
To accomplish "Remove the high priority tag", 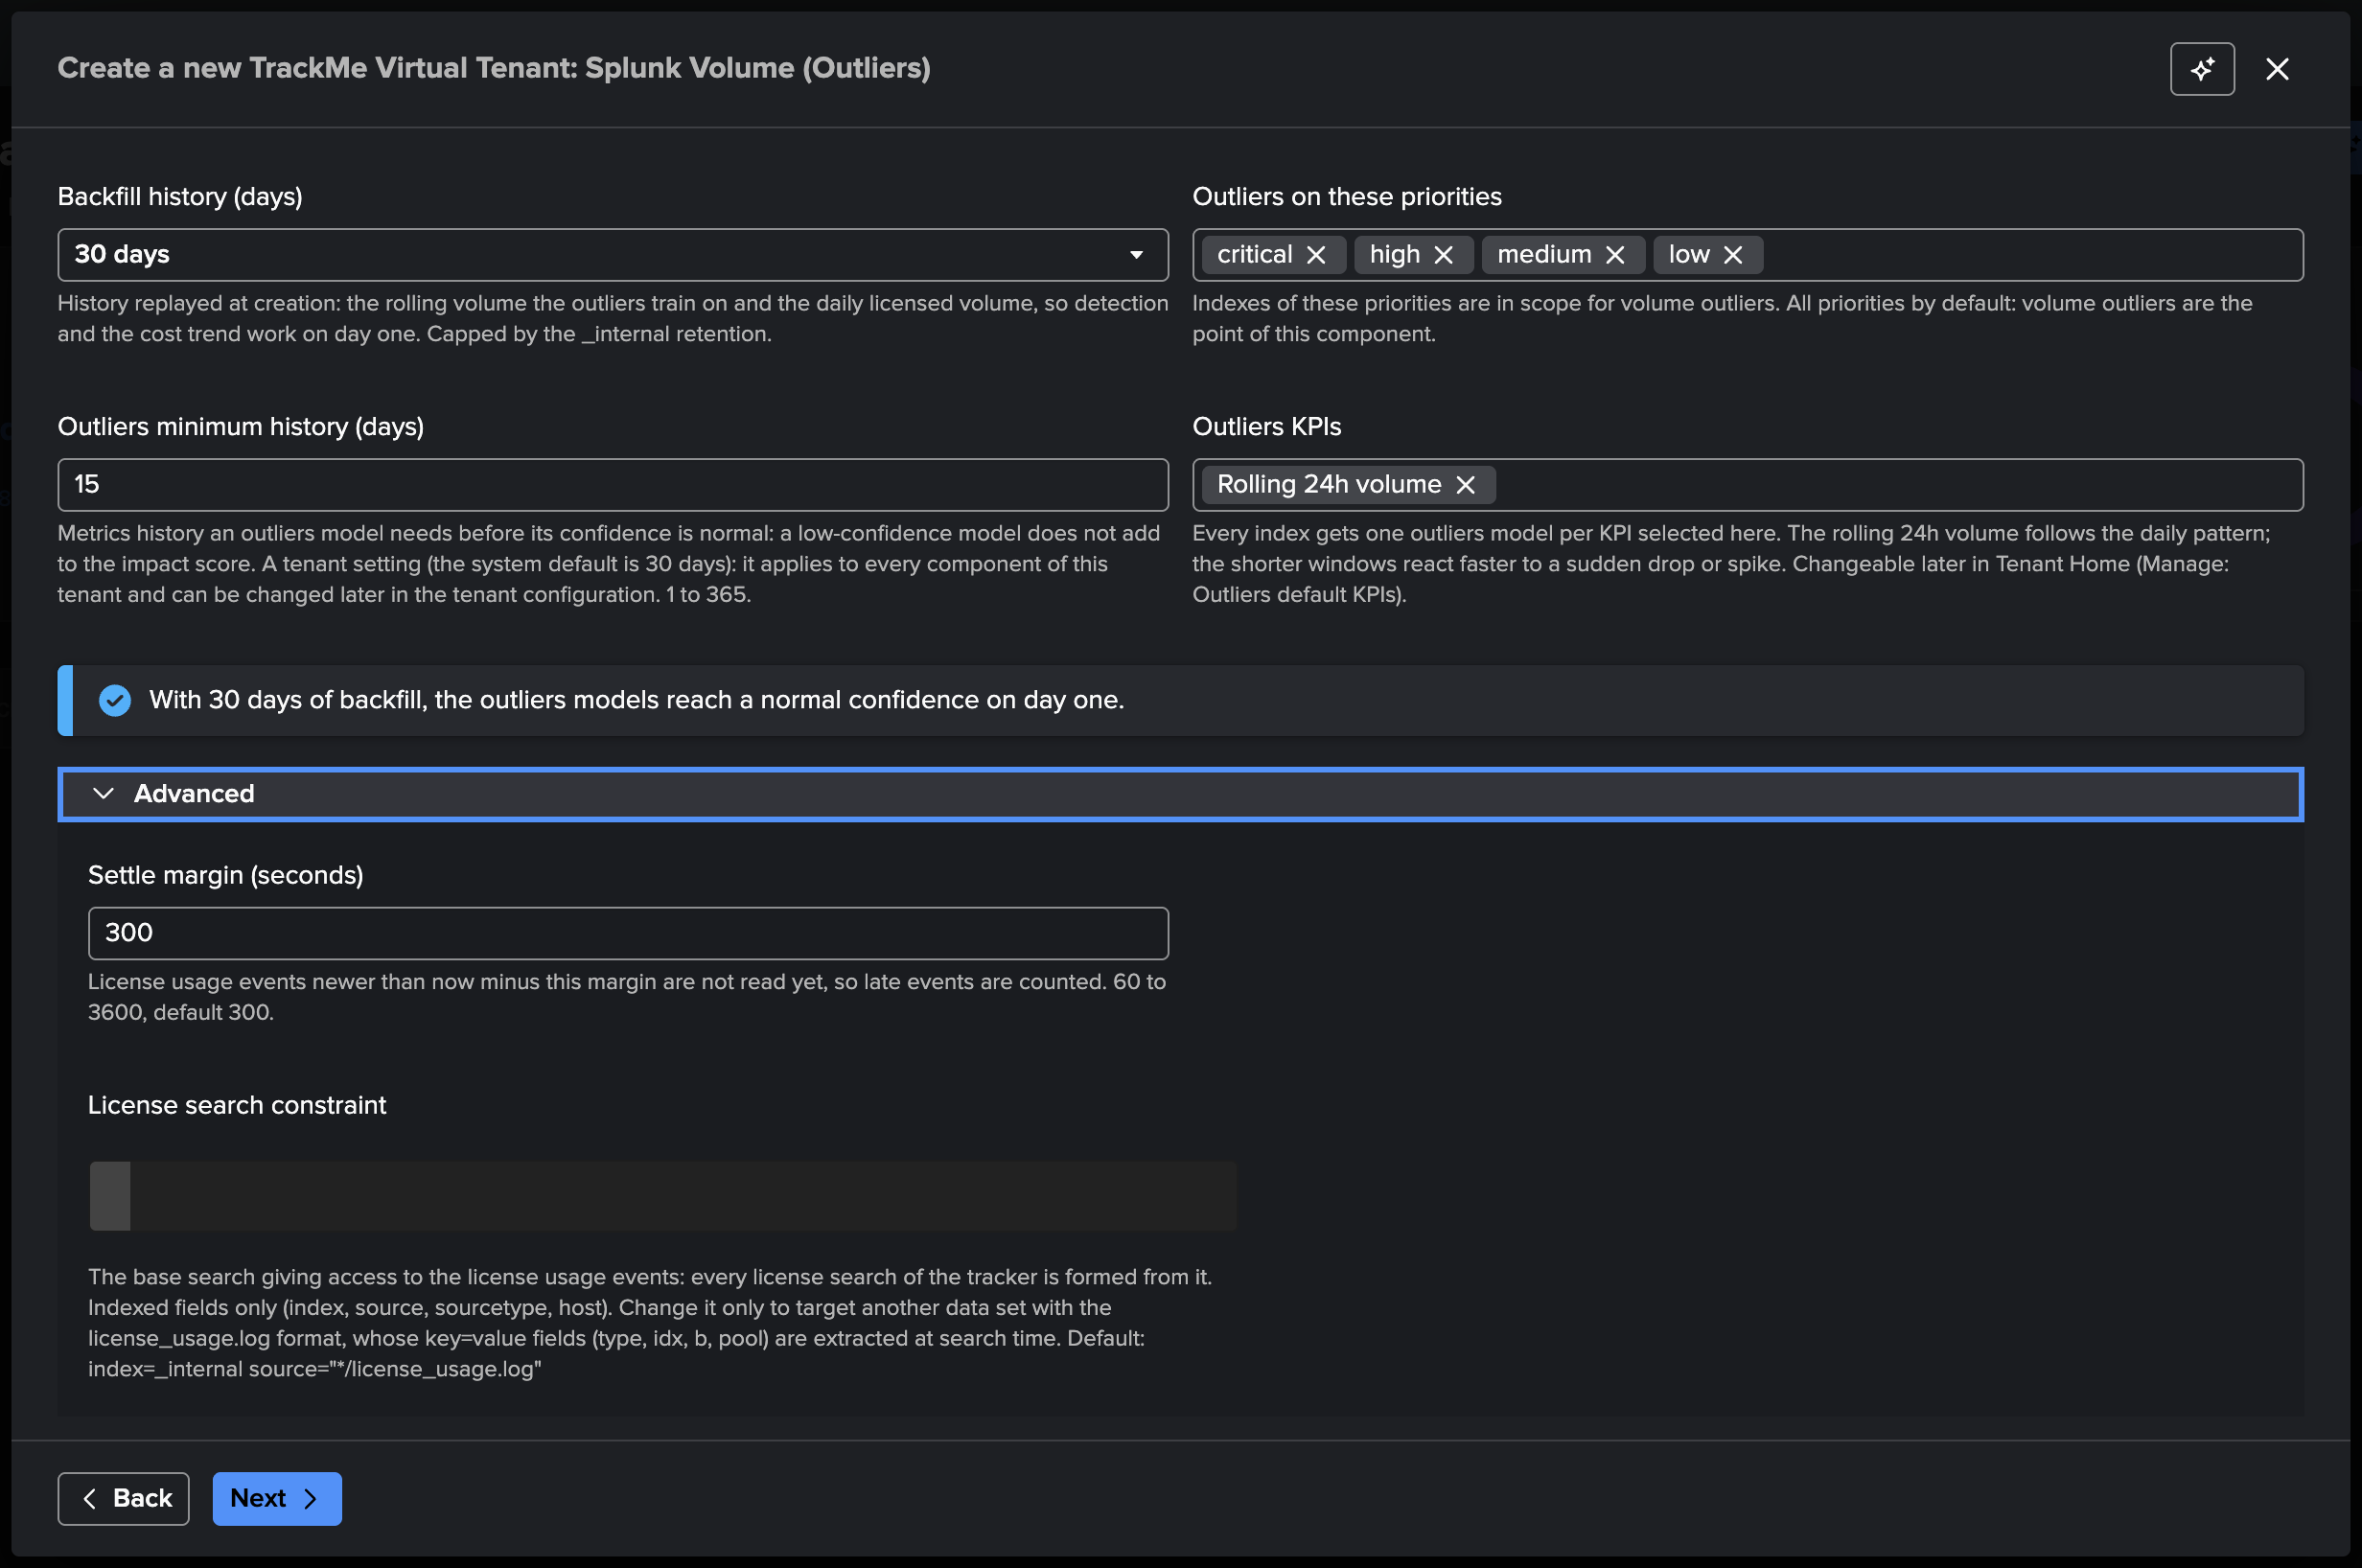I will [x=1443, y=255].
